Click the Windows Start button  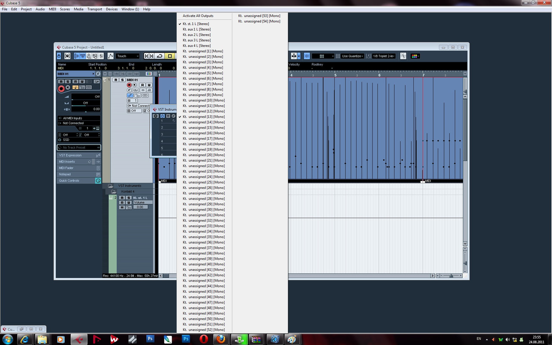8,339
